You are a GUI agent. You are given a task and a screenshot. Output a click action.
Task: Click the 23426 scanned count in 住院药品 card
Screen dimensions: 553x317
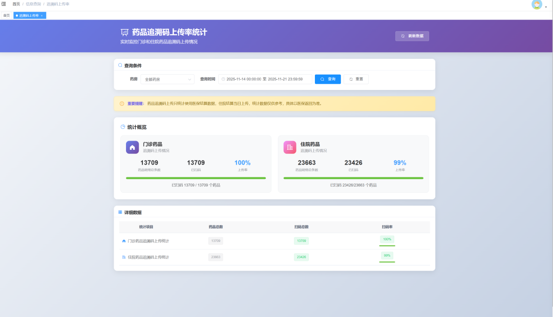point(353,163)
